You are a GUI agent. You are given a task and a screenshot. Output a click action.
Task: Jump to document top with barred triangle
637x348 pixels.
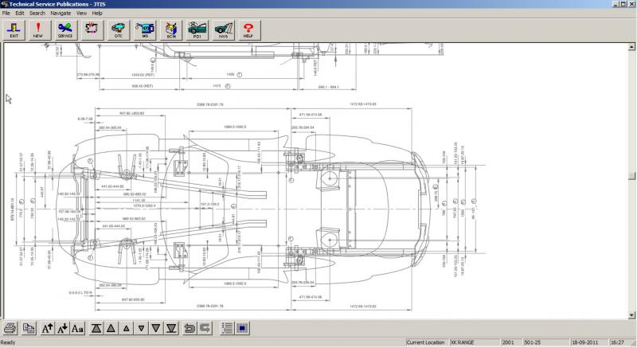coord(96,328)
